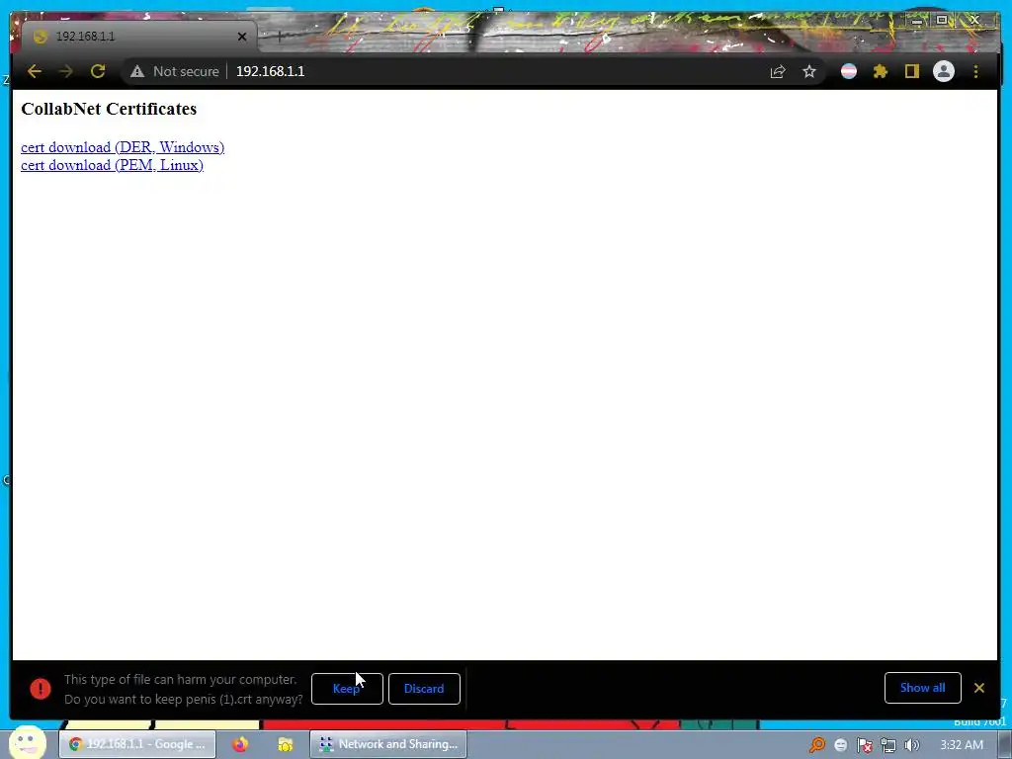Open the Chrome profile avatar

click(x=944, y=71)
